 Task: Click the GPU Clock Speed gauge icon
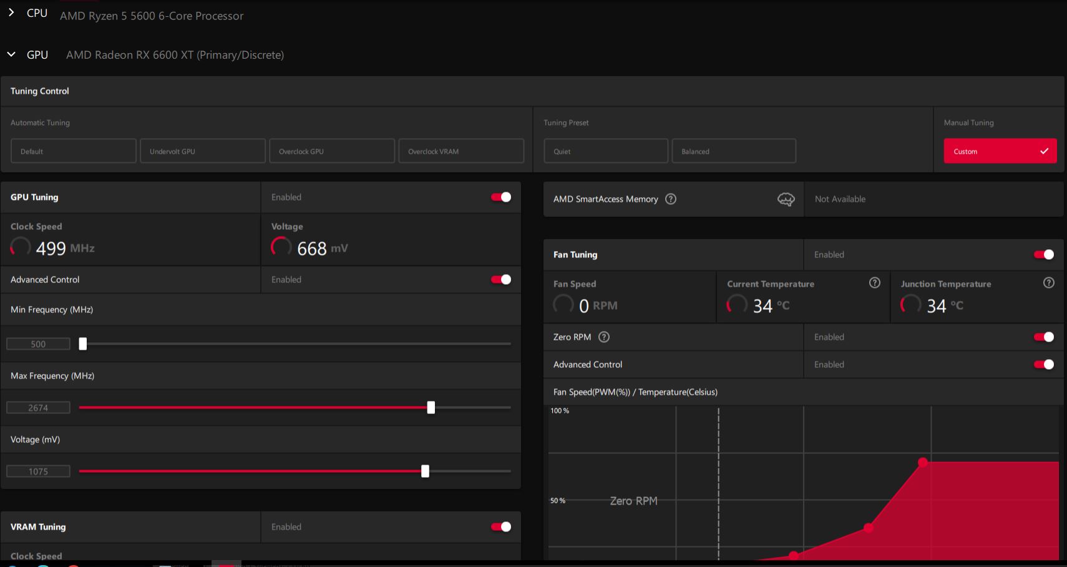pyautogui.click(x=21, y=247)
